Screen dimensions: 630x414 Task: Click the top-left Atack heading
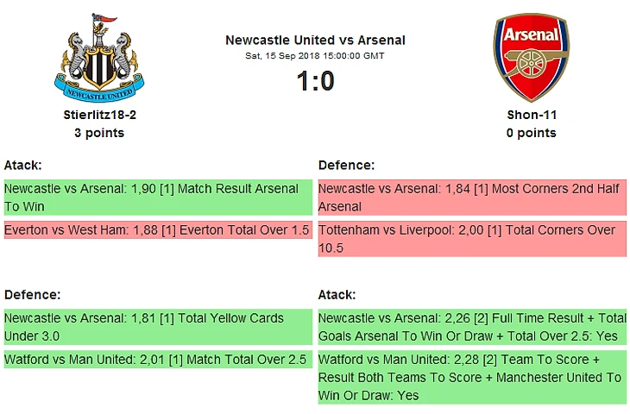[x=23, y=165]
